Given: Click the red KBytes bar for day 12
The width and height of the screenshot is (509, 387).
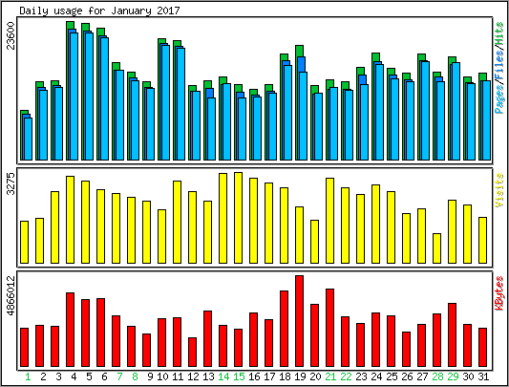Looking at the screenshot, I should (193, 352).
